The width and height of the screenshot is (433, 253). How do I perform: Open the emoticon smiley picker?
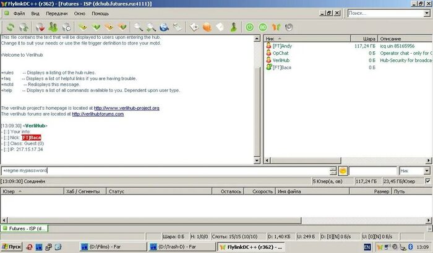pyautogui.click(x=343, y=170)
